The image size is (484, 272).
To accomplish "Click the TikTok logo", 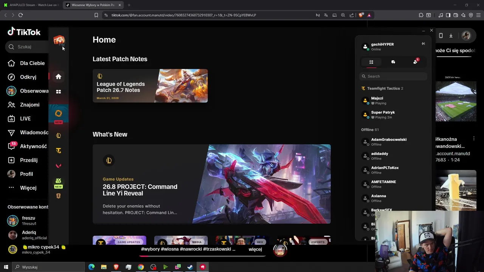I will pos(24,32).
